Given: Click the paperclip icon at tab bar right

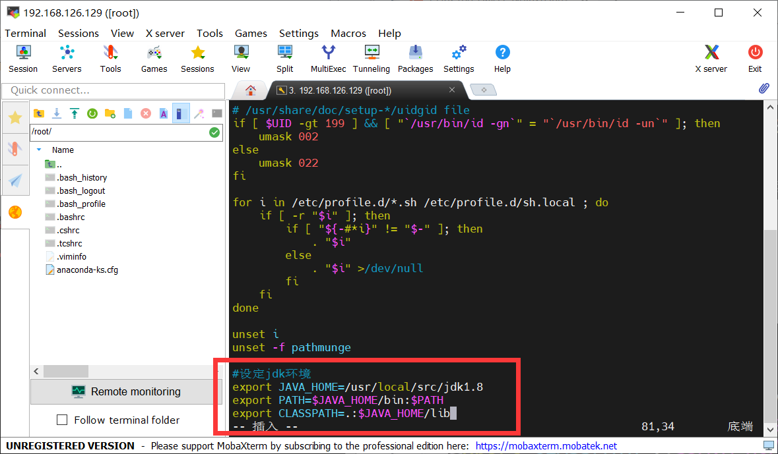Looking at the screenshot, I should coord(764,88).
